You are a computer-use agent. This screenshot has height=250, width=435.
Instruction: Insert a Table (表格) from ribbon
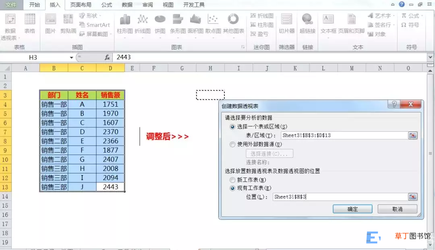(30, 24)
